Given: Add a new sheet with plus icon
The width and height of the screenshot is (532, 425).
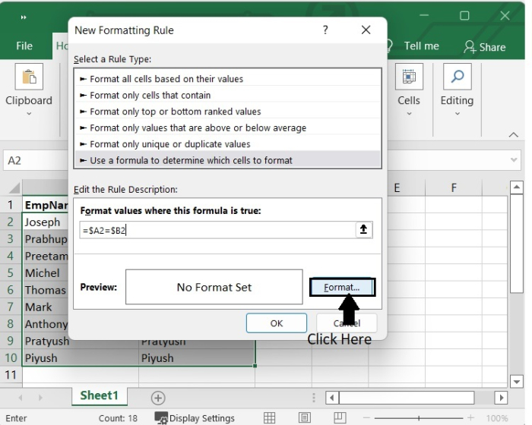Looking at the screenshot, I should [x=158, y=398].
